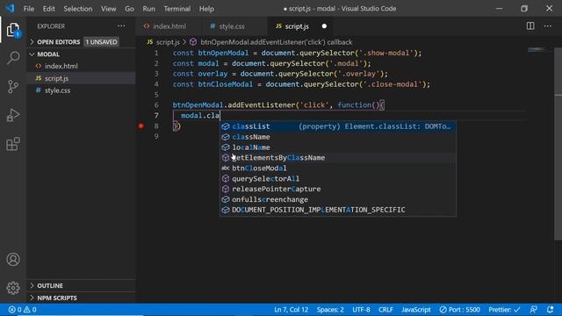
Task: Click the Split Editor Right icon
Action: 530,25
